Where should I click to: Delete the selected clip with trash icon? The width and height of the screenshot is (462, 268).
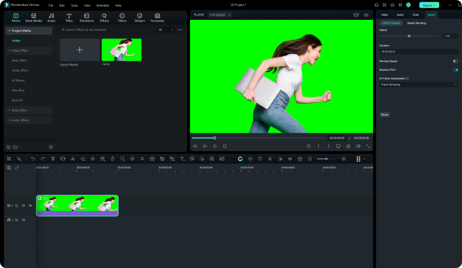[x=53, y=159]
